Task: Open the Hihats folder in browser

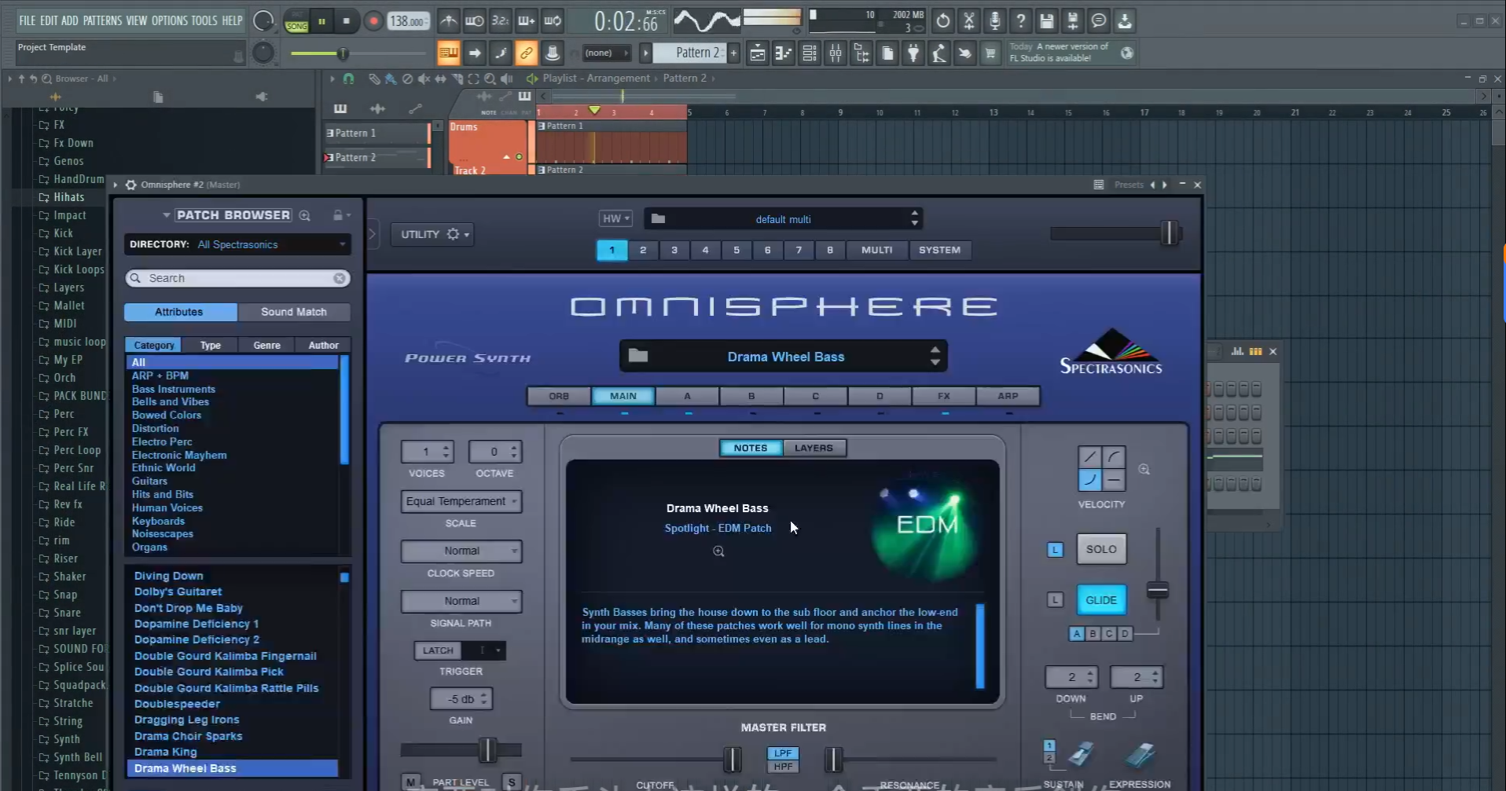Action: click(x=68, y=197)
